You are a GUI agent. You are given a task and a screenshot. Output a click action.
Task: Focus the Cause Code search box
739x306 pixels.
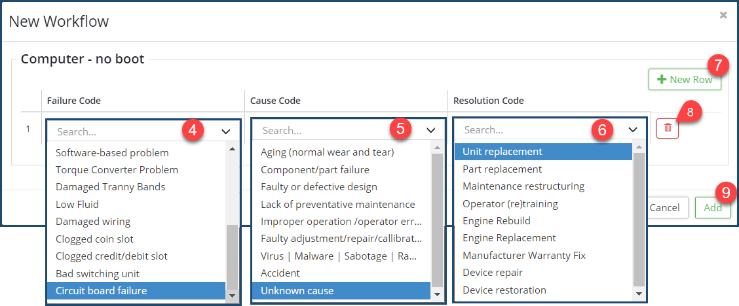(x=321, y=130)
